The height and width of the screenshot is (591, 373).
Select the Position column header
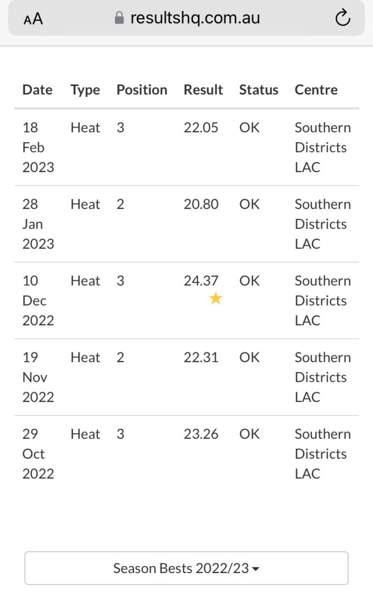pos(141,90)
